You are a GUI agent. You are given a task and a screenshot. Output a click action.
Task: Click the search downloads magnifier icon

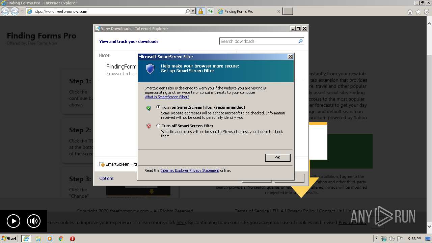pos(300,41)
